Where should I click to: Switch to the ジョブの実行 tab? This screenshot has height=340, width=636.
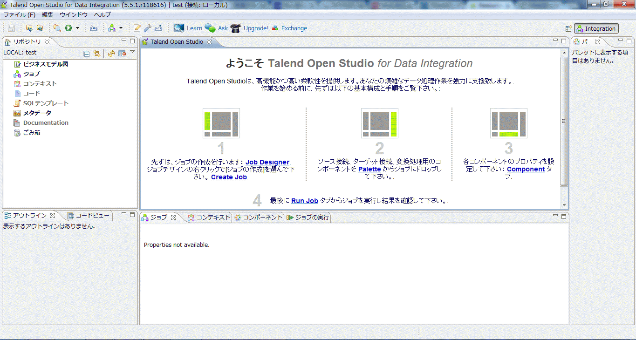point(308,218)
